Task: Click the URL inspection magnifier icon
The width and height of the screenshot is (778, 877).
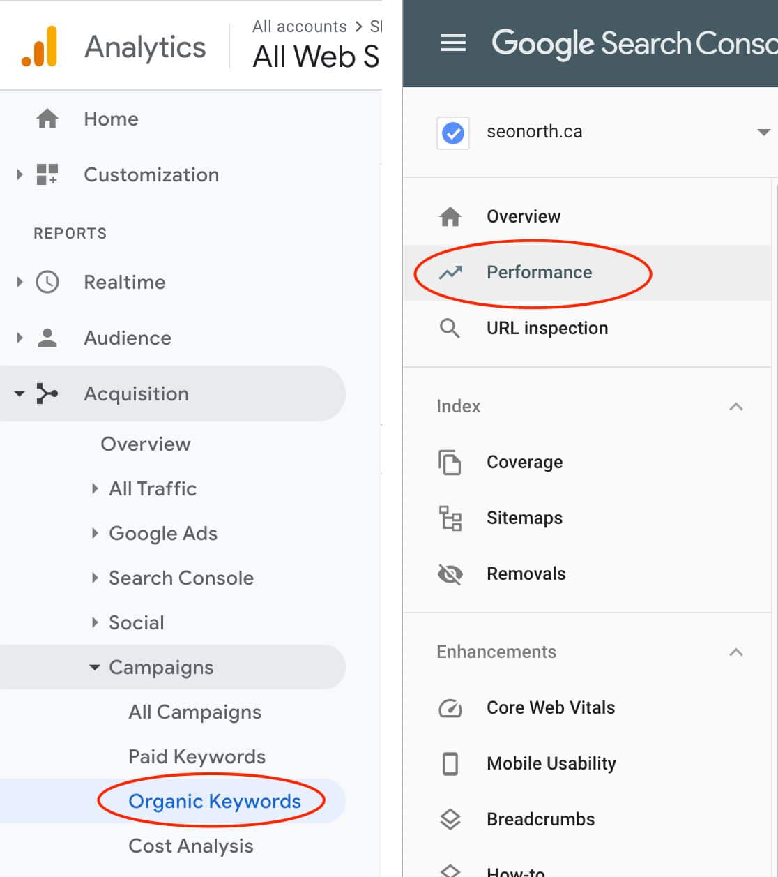Action: pos(450,328)
